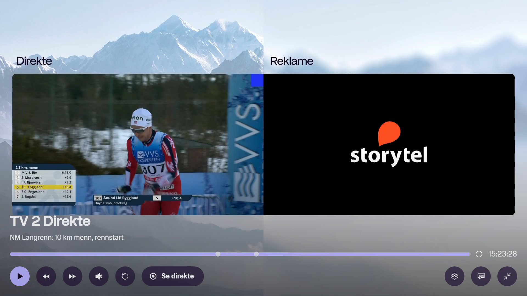Screen dimensions: 527x296
Task: Click the clock icon beside the time
Action: click(x=479, y=254)
